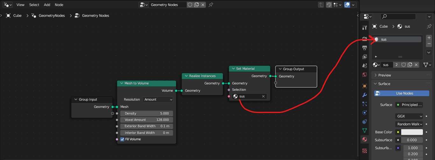This screenshot has width=435, height=160.
Task: Open the Modifier properties wrench tab
Action: coord(365,95)
